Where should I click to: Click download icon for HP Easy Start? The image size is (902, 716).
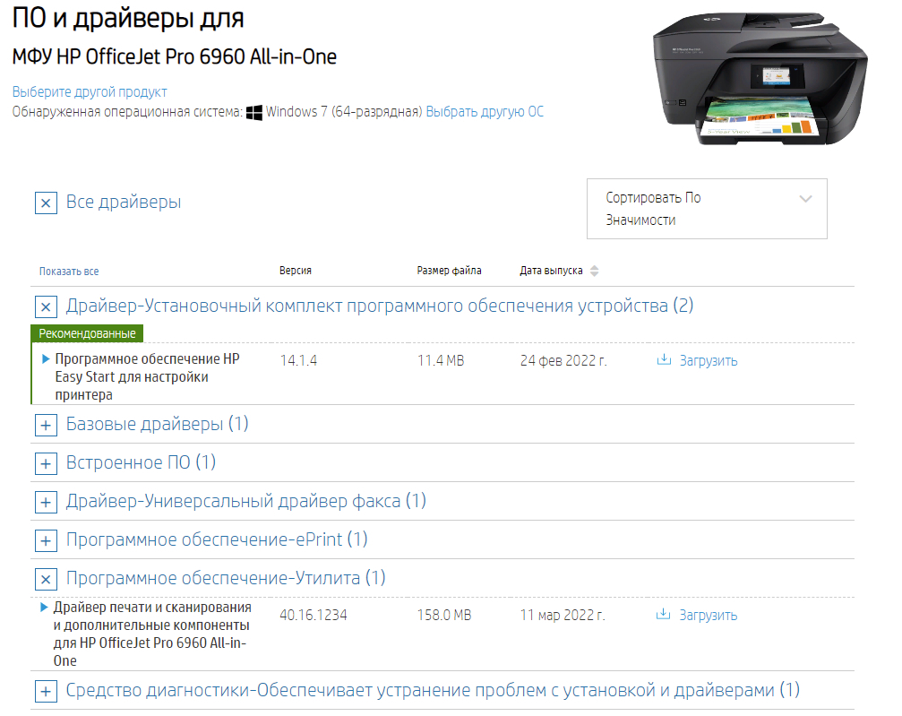[x=664, y=361]
